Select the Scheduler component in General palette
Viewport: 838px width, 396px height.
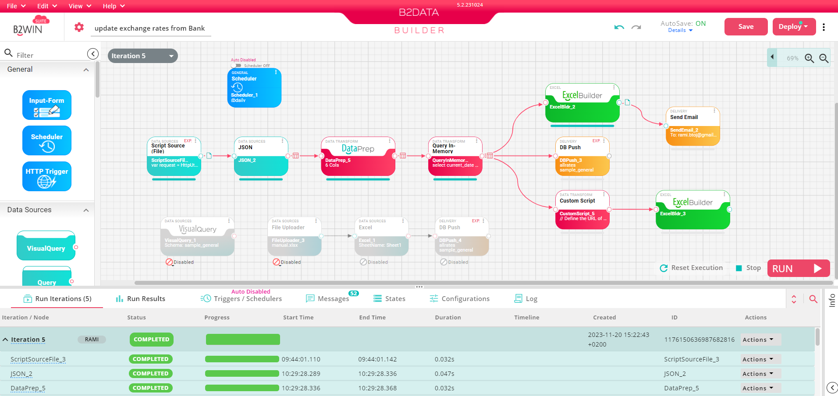tap(47, 140)
